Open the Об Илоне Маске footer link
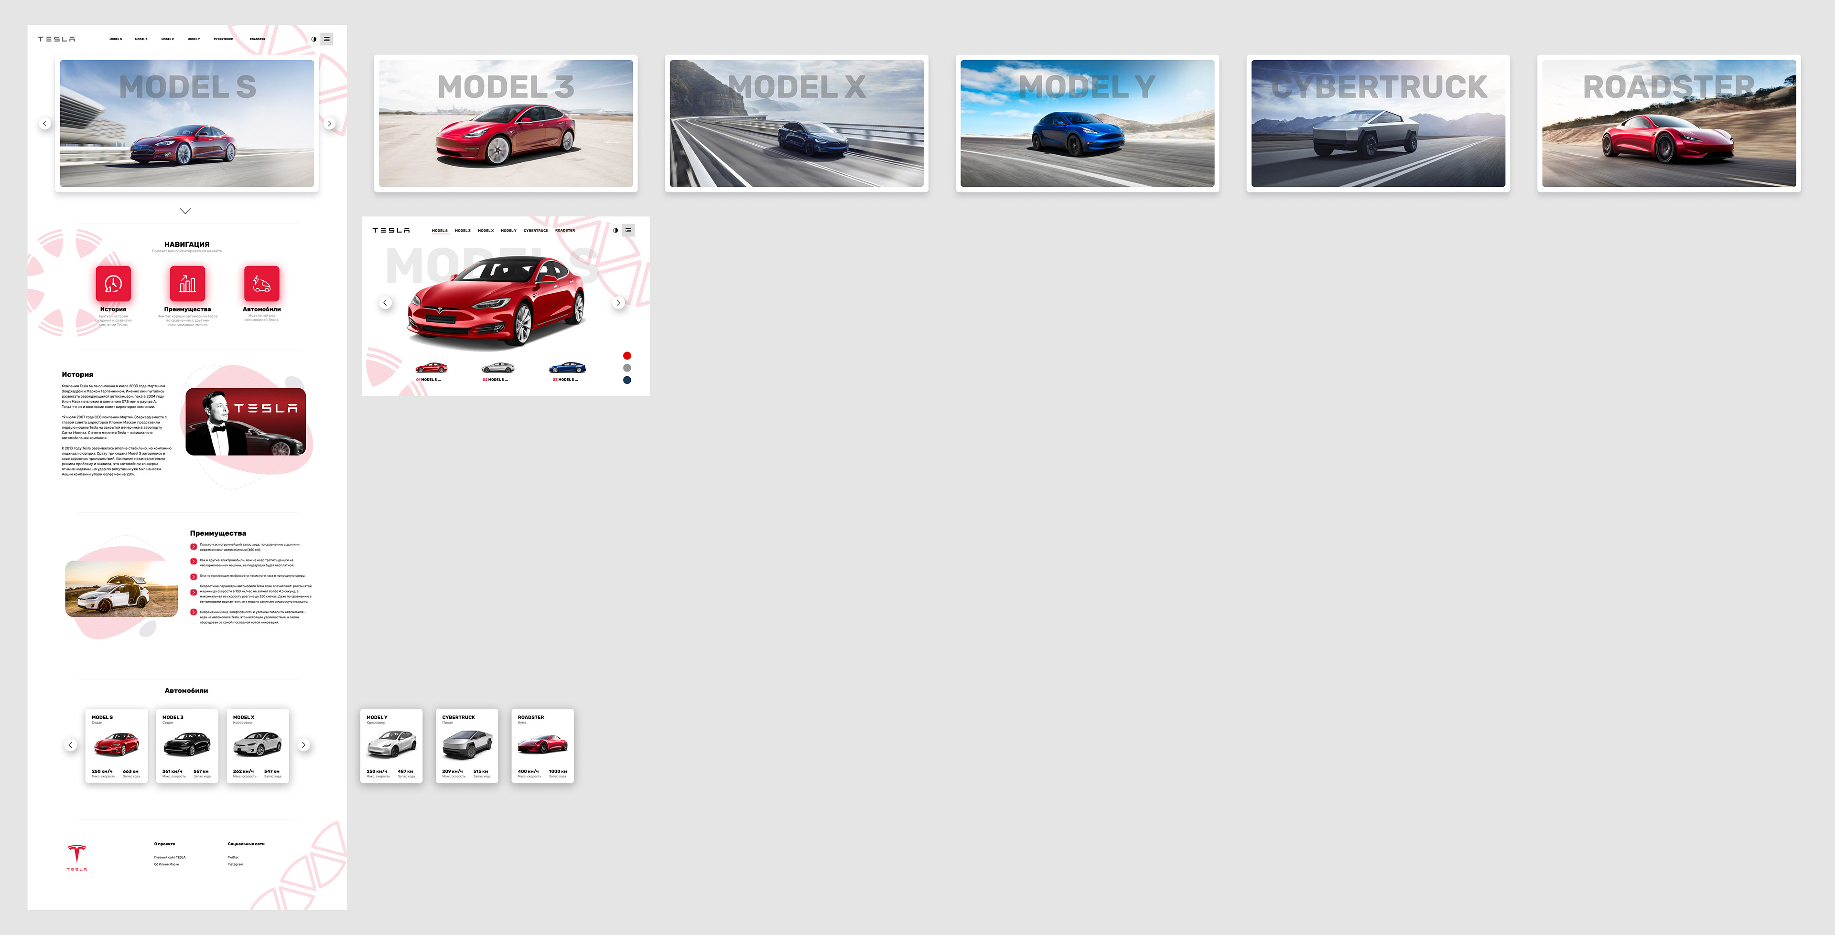The width and height of the screenshot is (1835, 935). click(x=166, y=864)
